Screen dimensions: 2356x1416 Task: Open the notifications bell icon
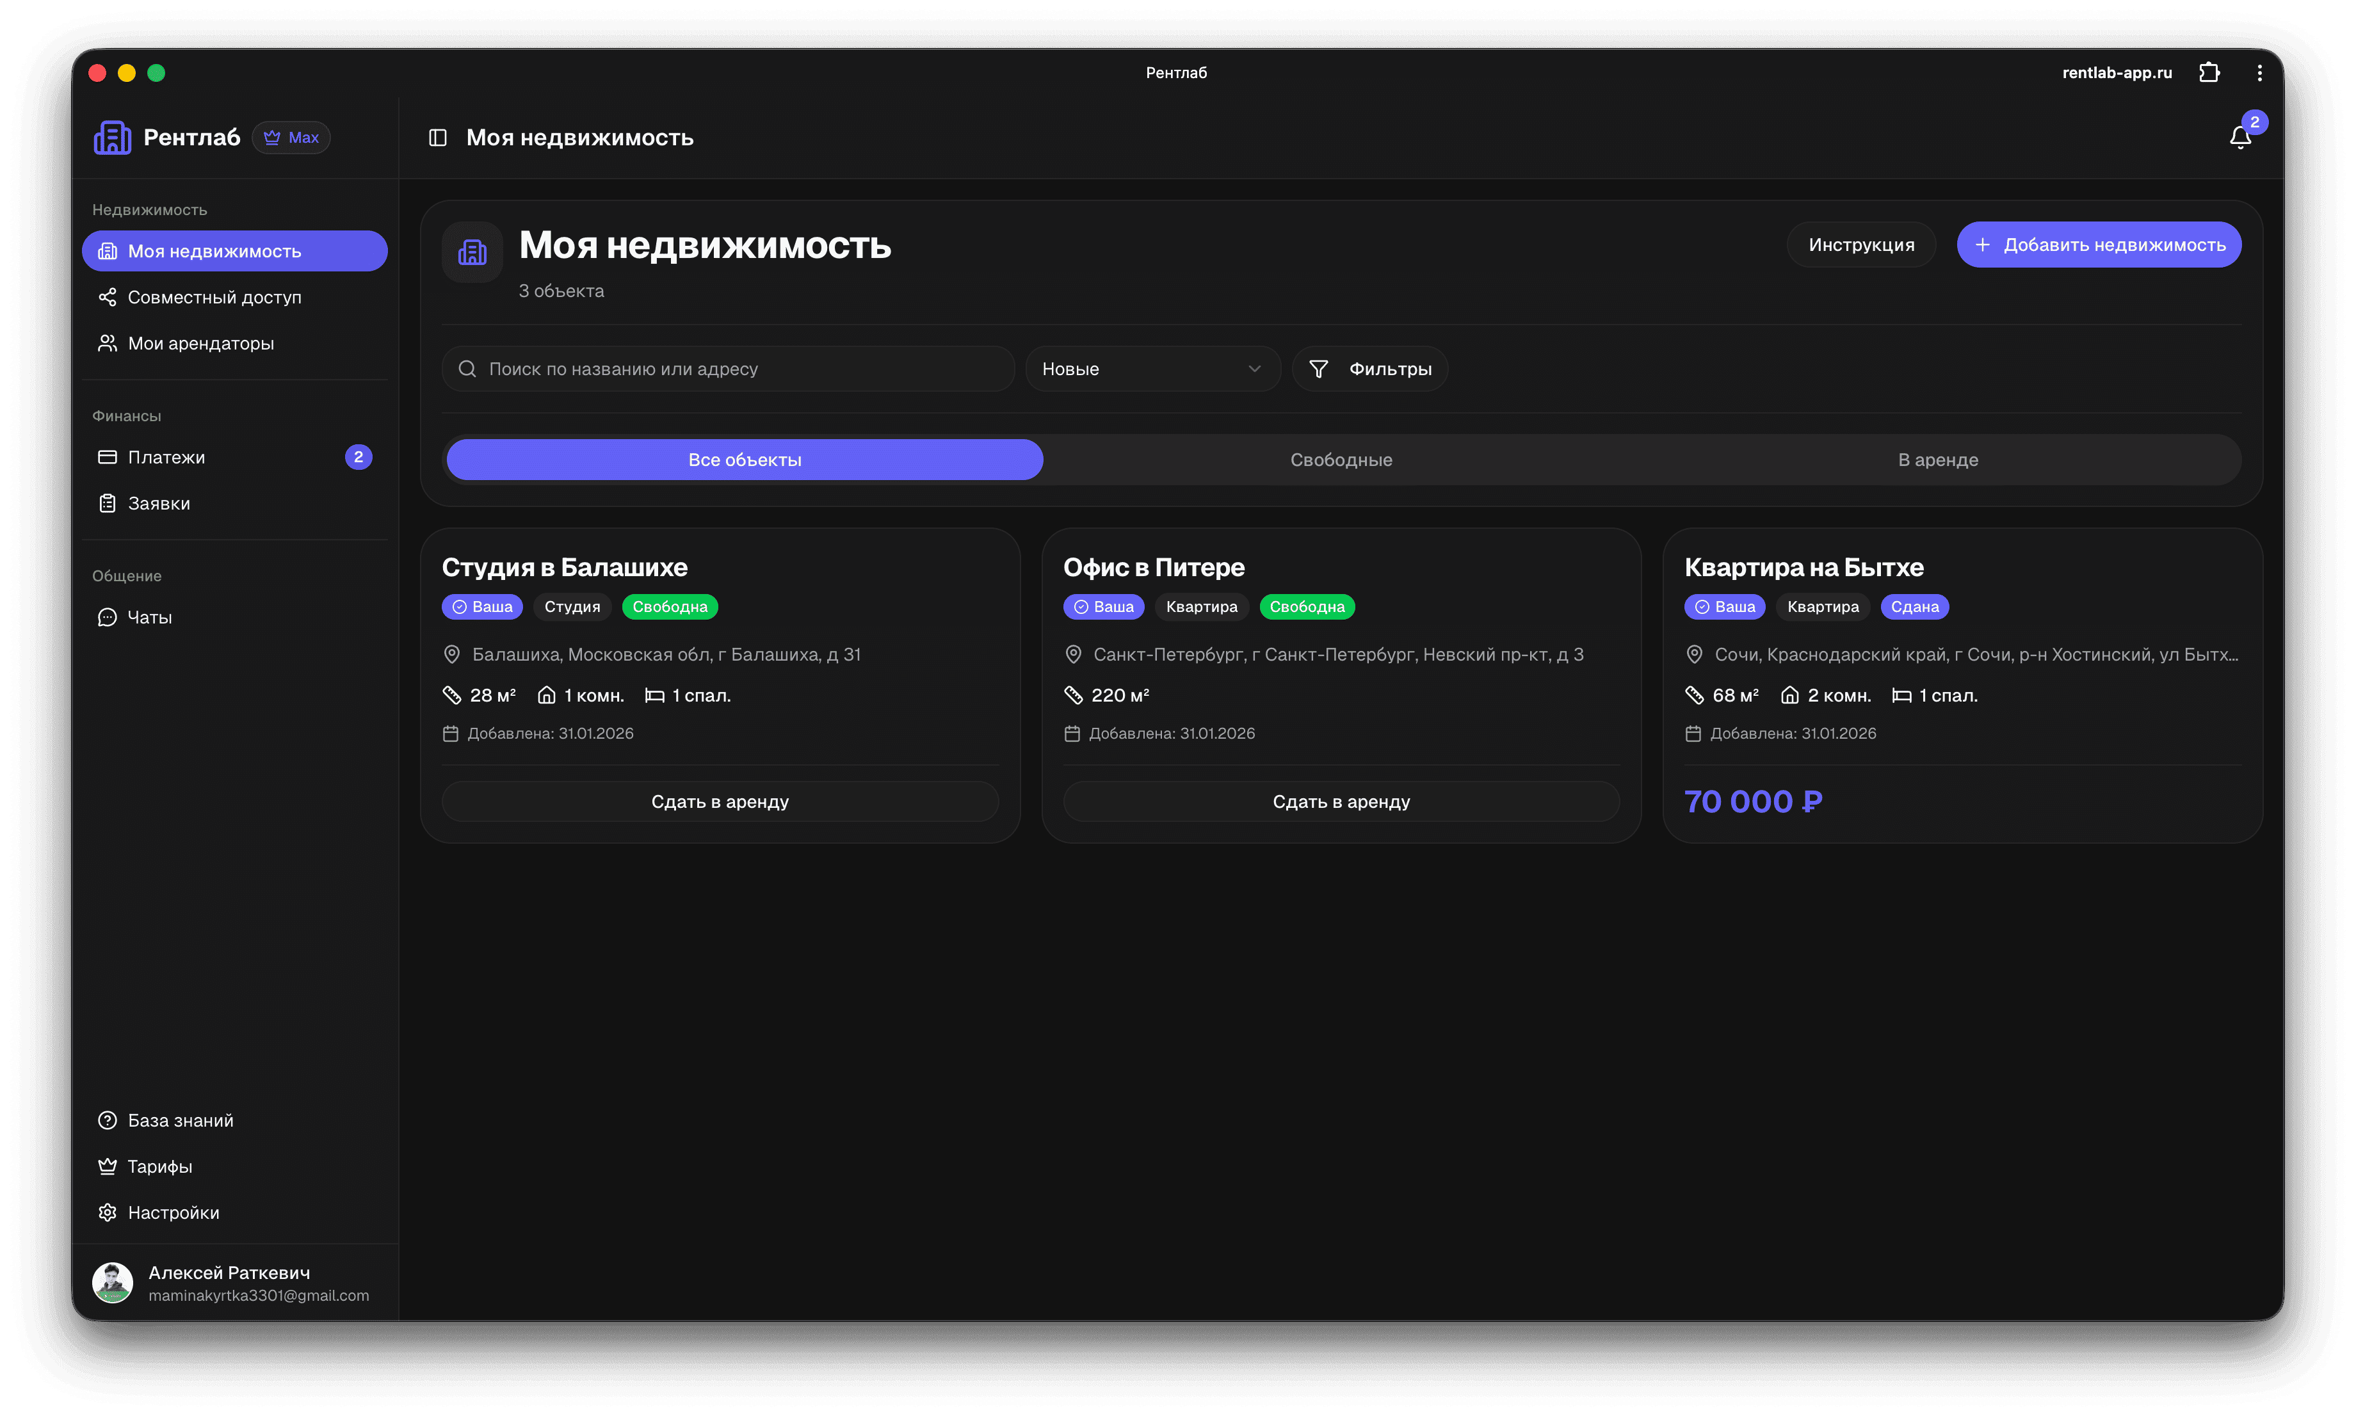tap(2239, 138)
